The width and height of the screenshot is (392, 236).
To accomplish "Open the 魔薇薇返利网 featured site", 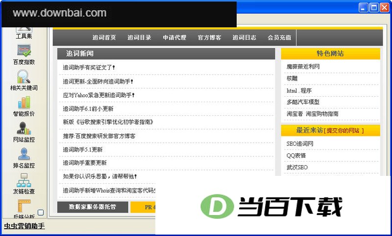I will tap(303, 66).
